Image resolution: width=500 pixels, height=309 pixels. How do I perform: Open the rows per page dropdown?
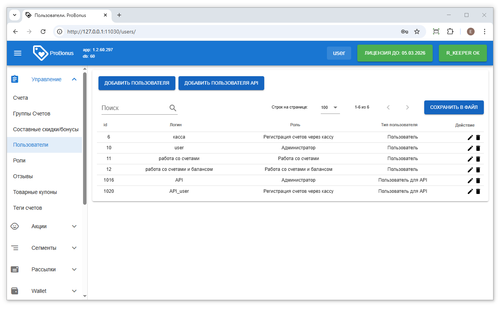pyautogui.click(x=330, y=107)
